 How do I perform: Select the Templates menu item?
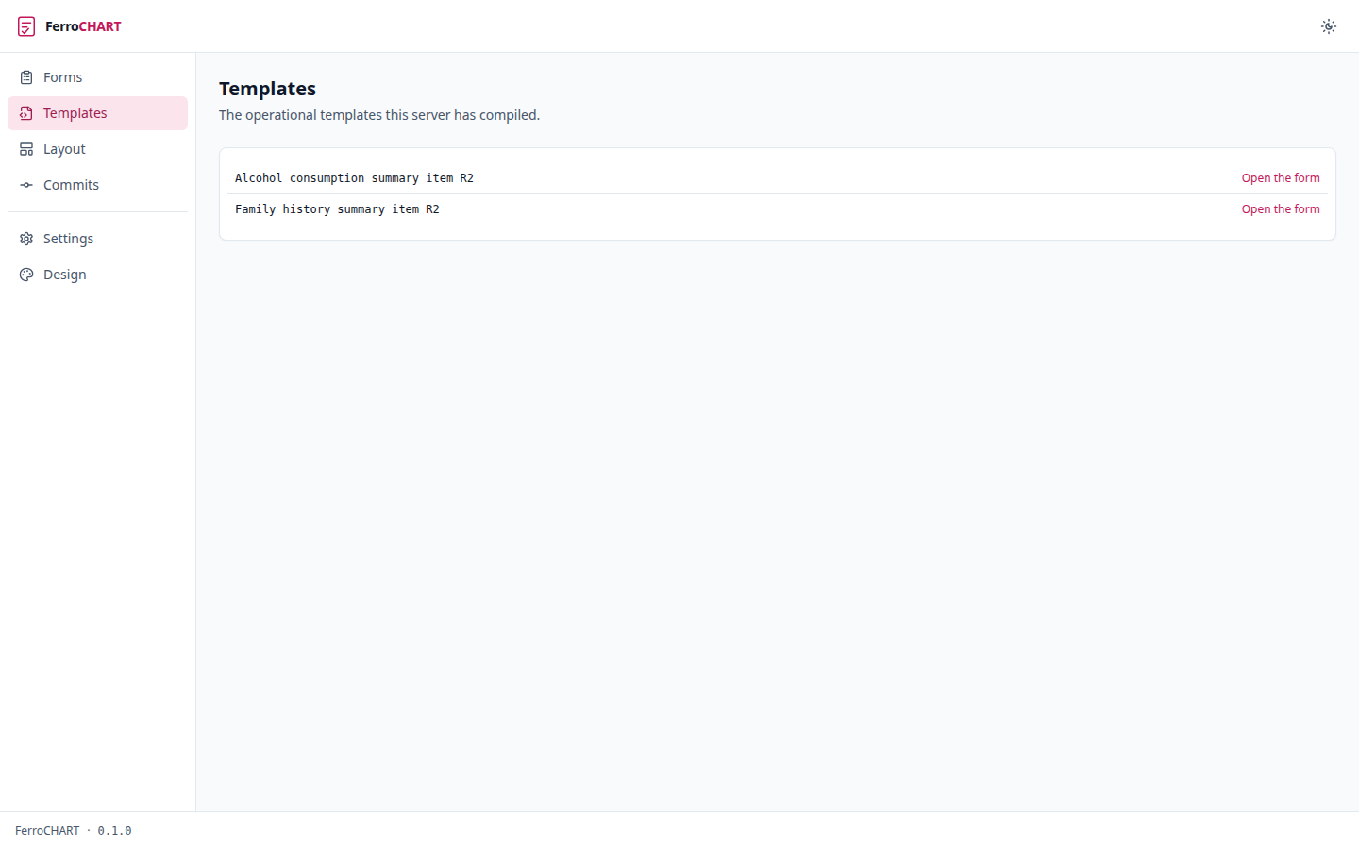click(97, 113)
